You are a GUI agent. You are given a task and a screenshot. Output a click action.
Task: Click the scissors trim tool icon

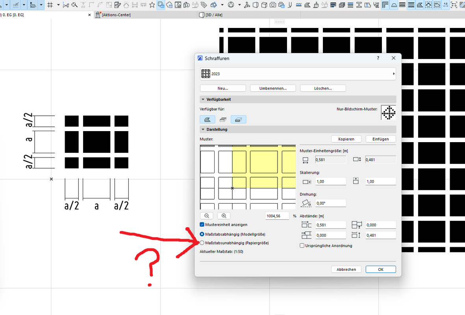click(66, 5)
